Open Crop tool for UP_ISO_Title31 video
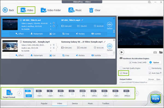 [66, 34]
